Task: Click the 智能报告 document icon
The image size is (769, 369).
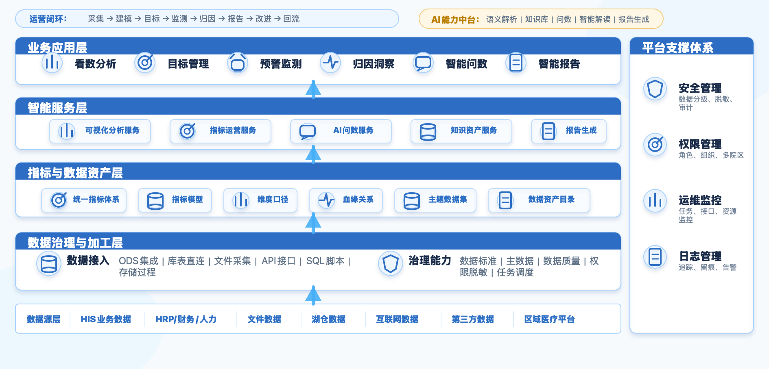Action: 516,63
